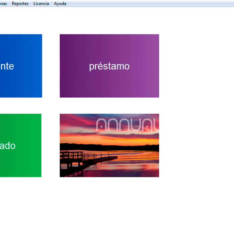Open the Licencia menu
Viewport: 234px width, 234px height.
pyautogui.click(x=41, y=4)
